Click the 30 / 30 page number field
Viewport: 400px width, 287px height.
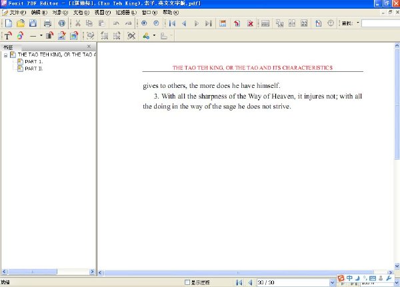293,282
